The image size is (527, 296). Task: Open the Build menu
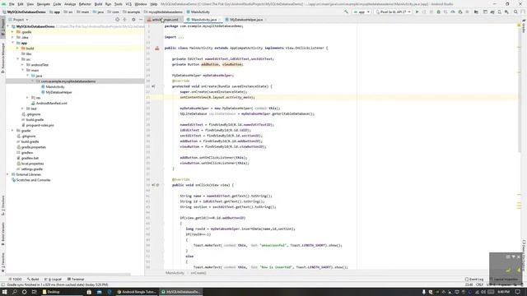[98, 4]
